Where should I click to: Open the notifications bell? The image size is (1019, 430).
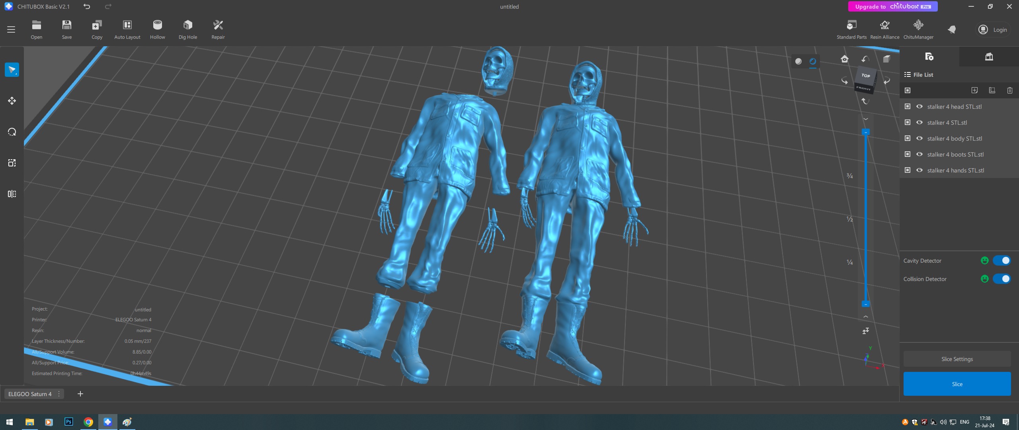pyautogui.click(x=952, y=29)
